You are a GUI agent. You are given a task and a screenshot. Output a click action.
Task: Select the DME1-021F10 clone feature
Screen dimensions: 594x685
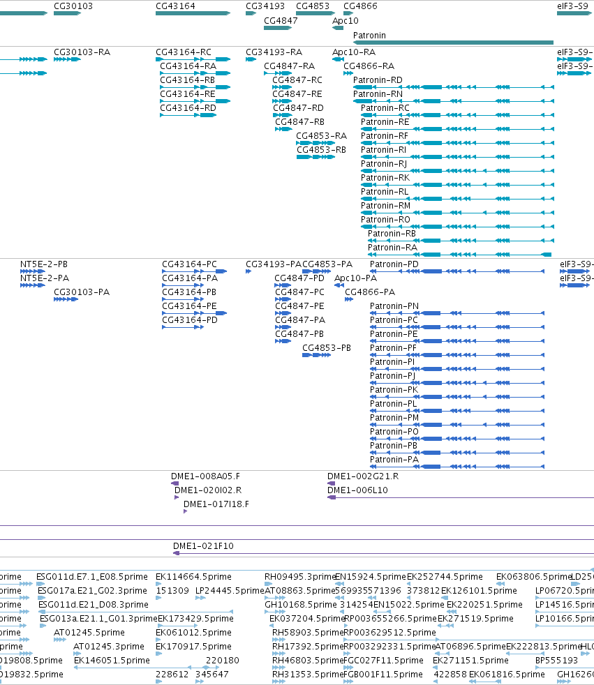383,553
